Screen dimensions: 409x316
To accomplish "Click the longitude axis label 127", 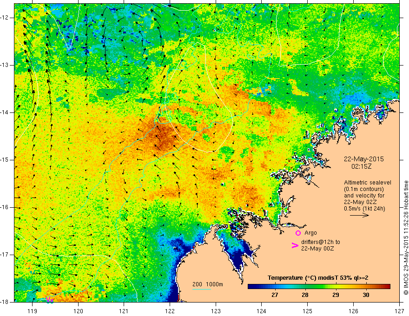I will pyautogui.click(x=399, y=311).
